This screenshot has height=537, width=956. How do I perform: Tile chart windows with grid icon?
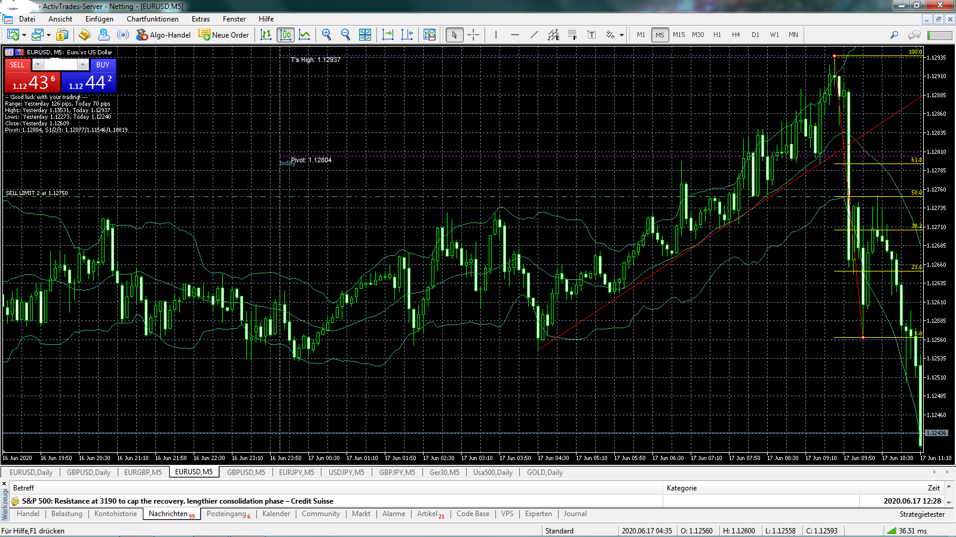pos(364,35)
